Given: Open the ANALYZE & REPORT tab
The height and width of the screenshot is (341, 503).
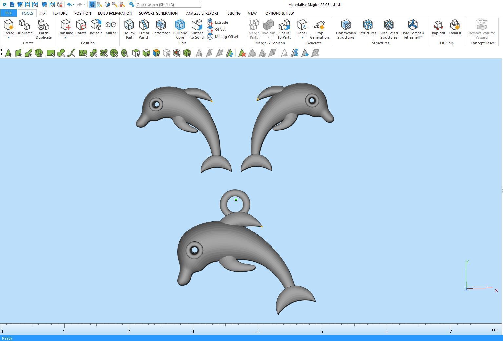Looking at the screenshot, I should 202,13.
